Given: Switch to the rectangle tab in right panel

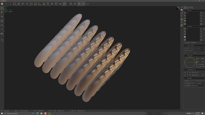Looking at the screenshot, I should point(189,8).
